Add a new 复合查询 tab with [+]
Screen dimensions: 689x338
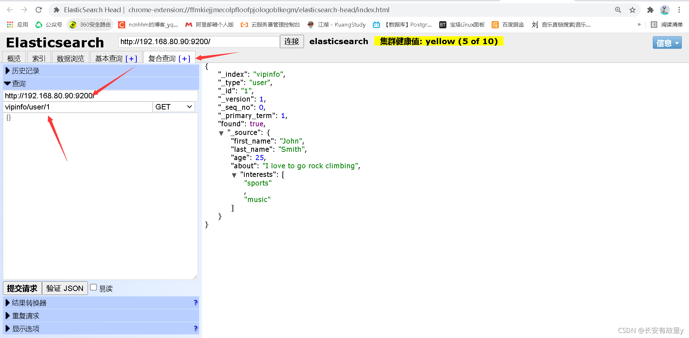pos(184,58)
